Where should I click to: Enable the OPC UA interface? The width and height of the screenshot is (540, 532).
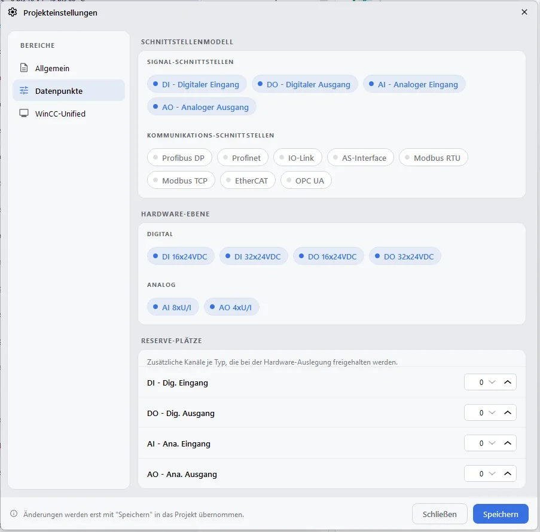[306, 181]
